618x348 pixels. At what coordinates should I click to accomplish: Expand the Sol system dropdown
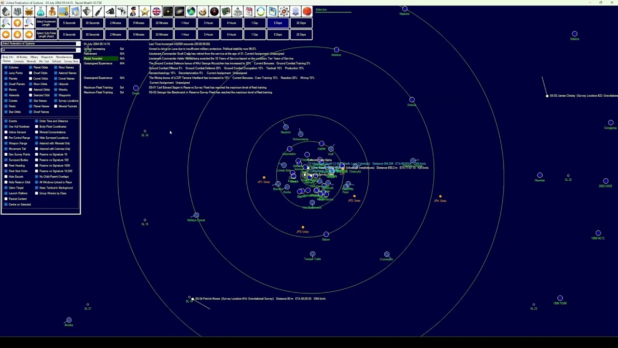coord(41,50)
